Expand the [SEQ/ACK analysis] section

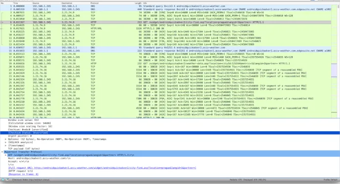pos(5,143)
